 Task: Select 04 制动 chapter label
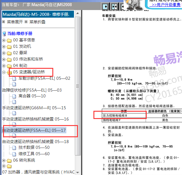[20, 65]
